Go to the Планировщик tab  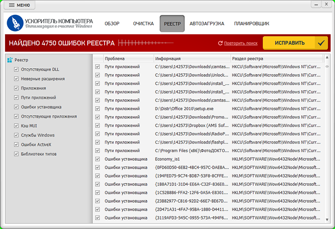(x=251, y=24)
